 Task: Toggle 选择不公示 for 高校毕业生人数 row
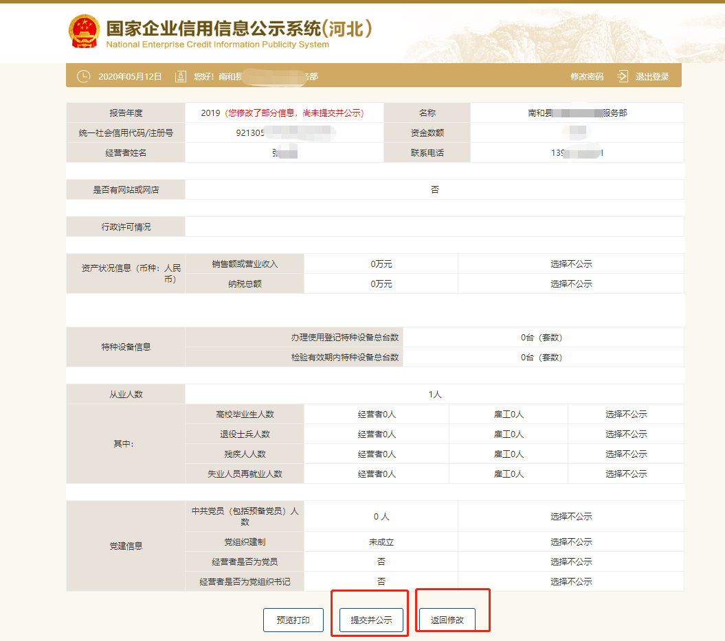pyautogui.click(x=625, y=414)
